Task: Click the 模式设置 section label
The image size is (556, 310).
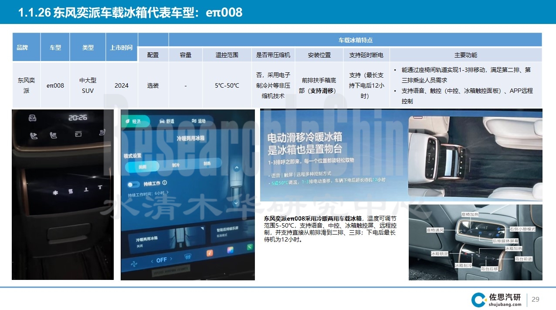Action: [x=132, y=156]
